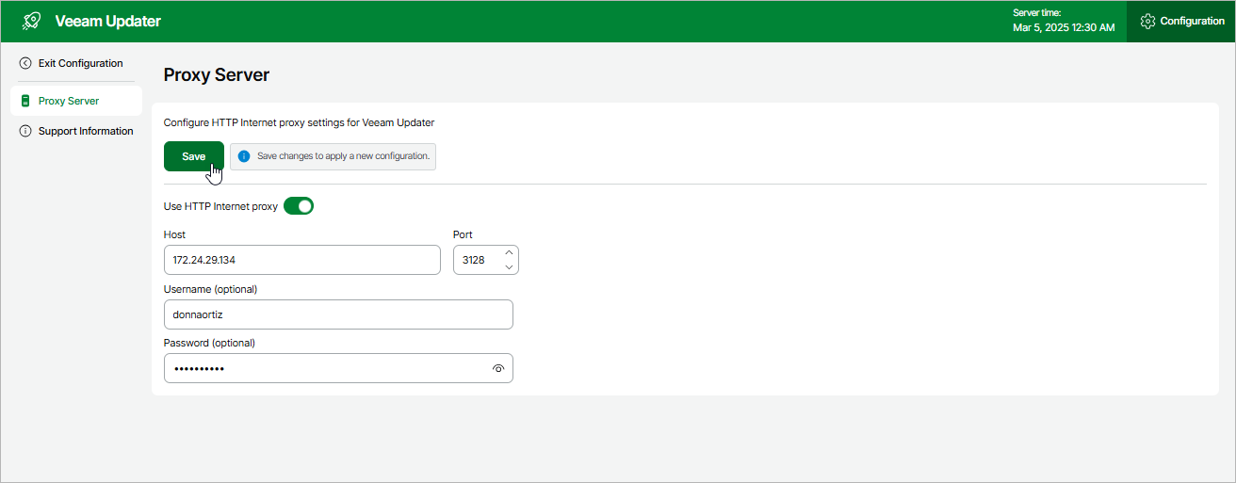Click the server time Mar 5, 2025 text
The width and height of the screenshot is (1236, 483).
[1064, 28]
